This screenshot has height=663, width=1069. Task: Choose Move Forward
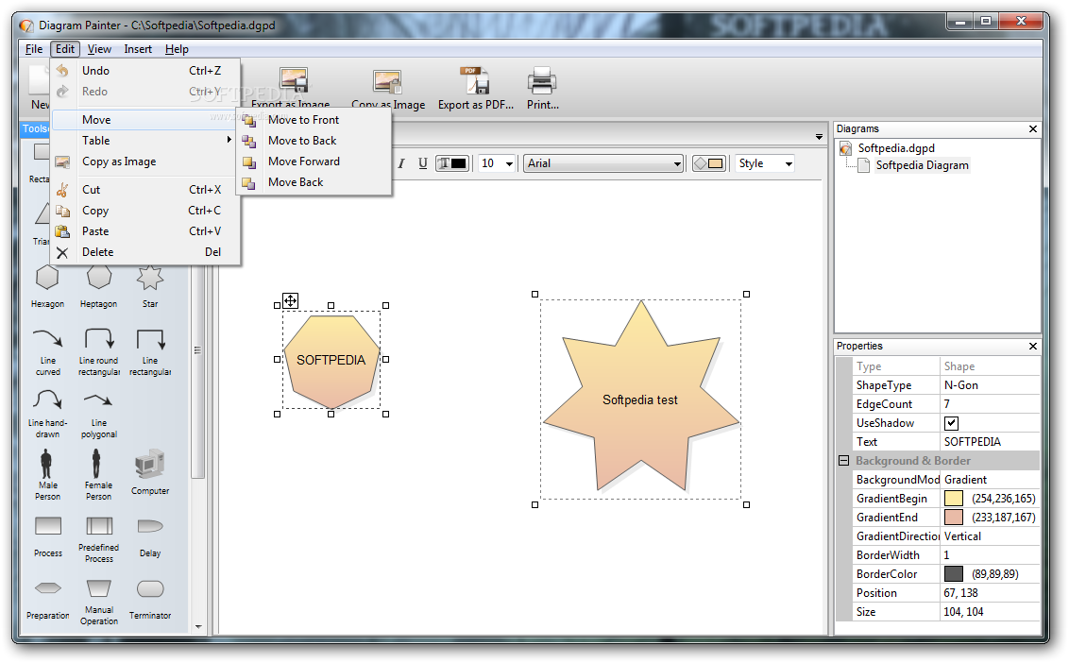click(x=314, y=161)
